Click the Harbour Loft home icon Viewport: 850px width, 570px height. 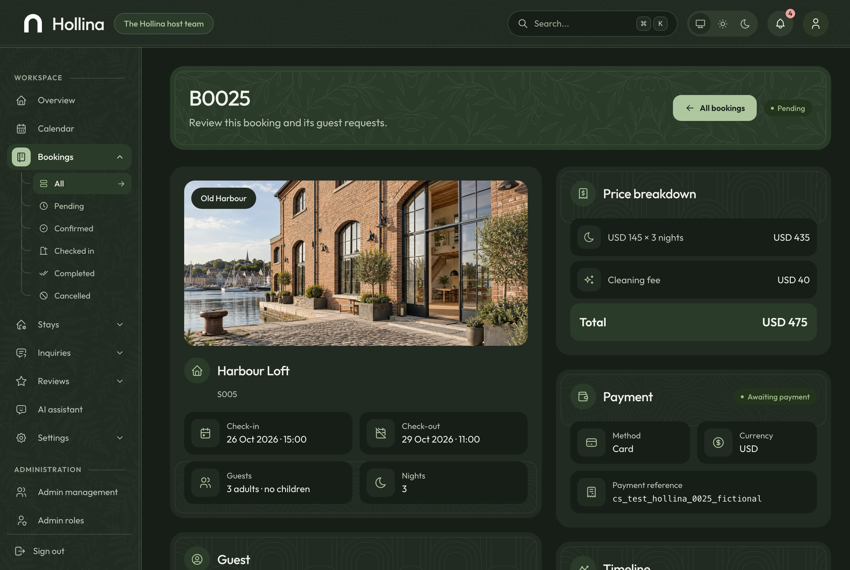click(197, 371)
